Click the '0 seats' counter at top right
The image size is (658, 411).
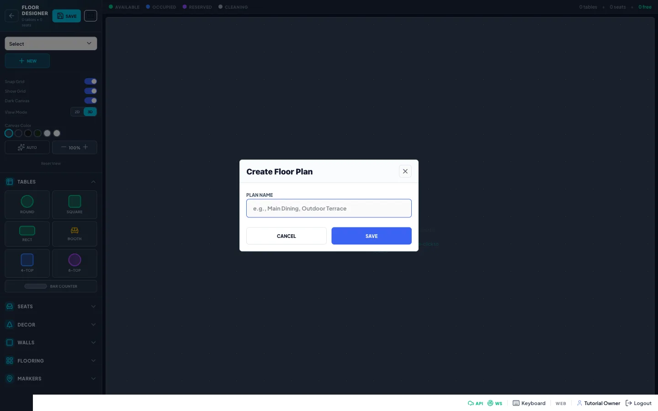point(618,7)
